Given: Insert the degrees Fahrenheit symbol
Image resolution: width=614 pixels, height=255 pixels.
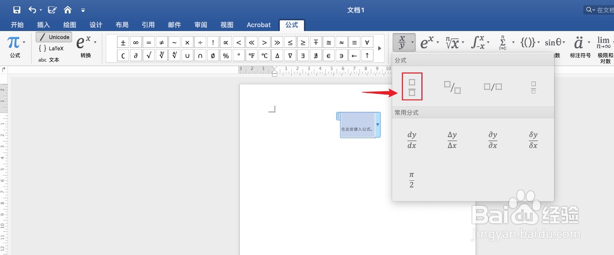Looking at the screenshot, I should tap(251, 56).
